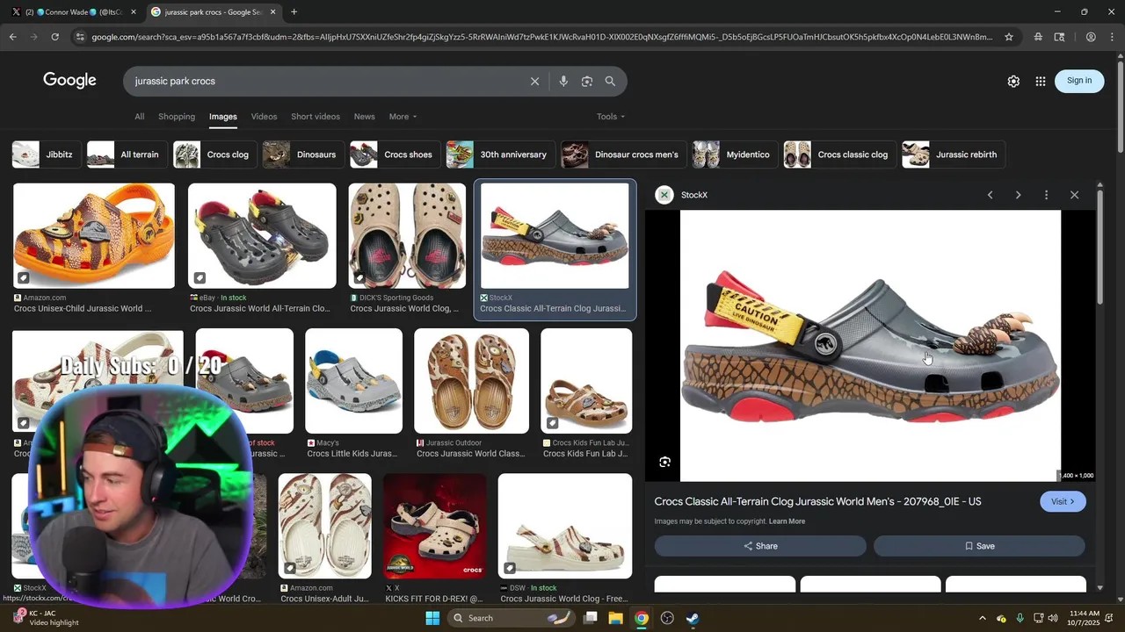Open DSW Jurassic World Clog thumbnail
The image size is (1125, 632).
click(565, 526)
